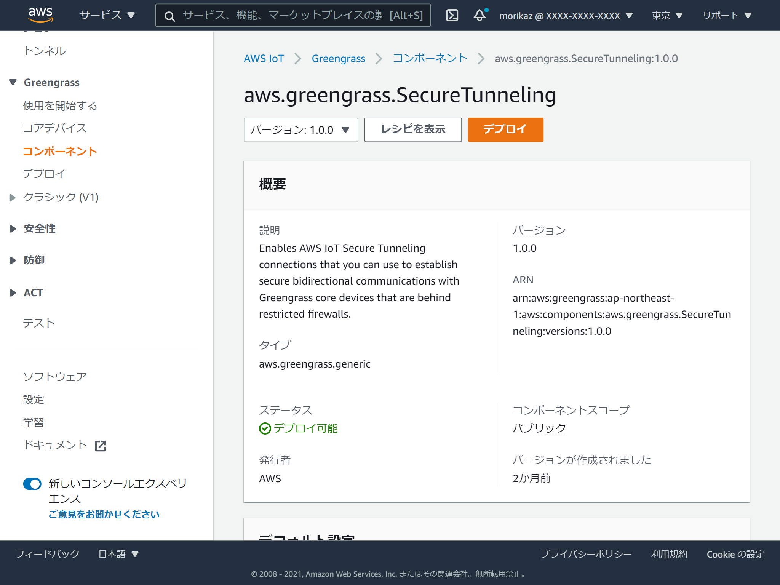Open the 日本語 language selector in the footer

118,554
